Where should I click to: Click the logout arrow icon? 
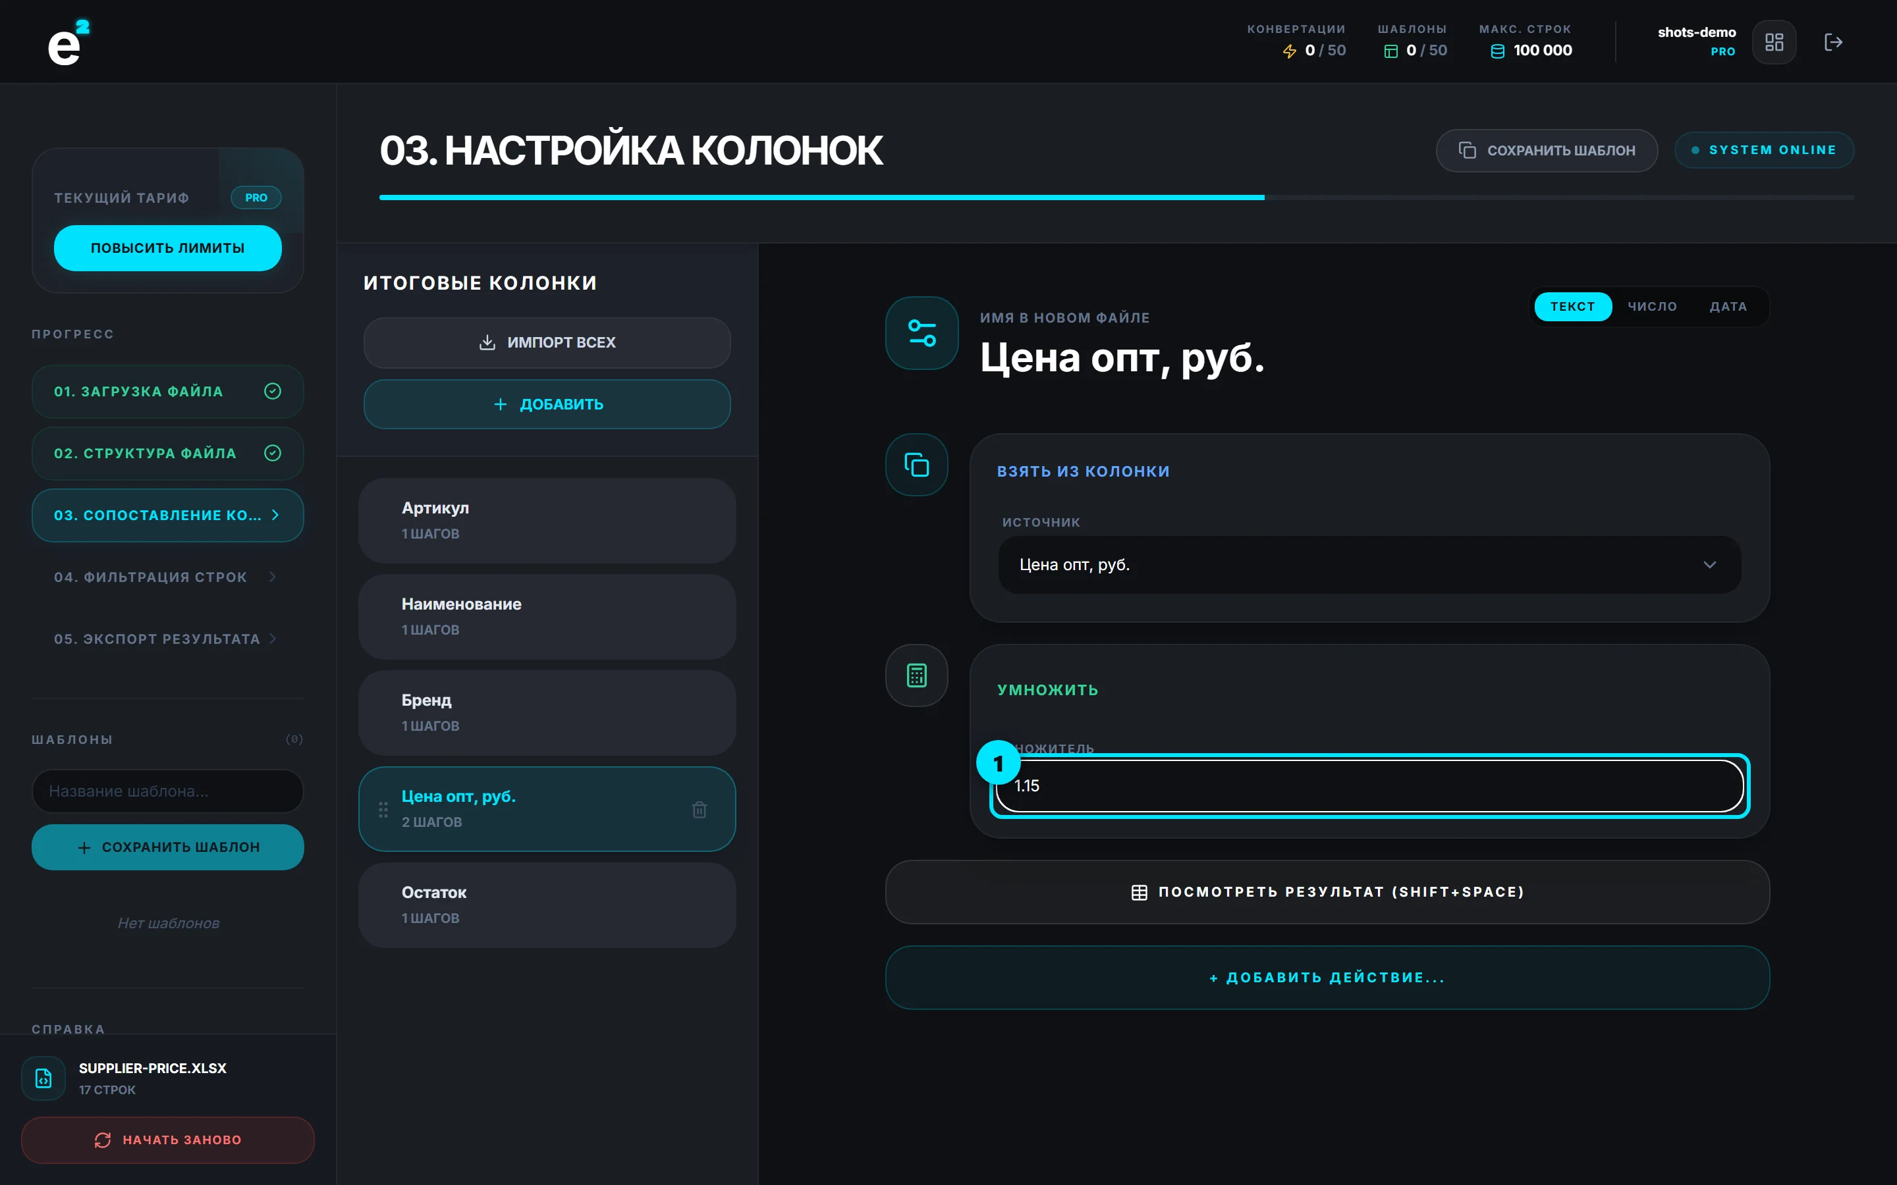(x=1832, y=42)
